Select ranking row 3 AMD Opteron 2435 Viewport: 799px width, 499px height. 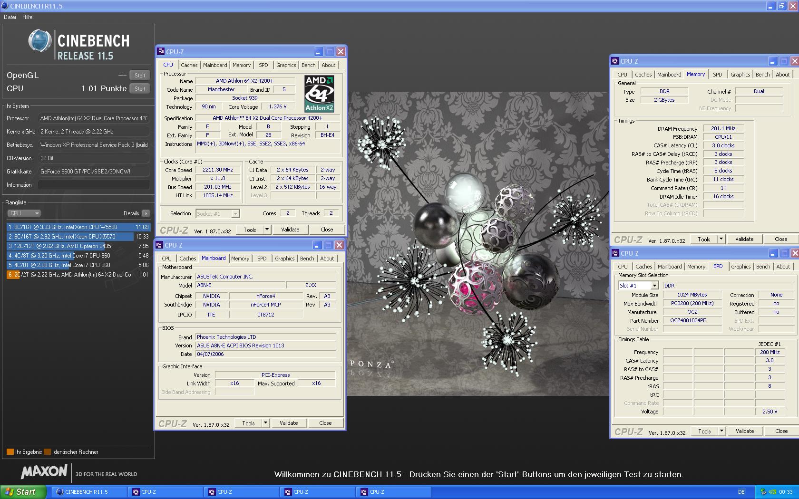tap(78, 246)
